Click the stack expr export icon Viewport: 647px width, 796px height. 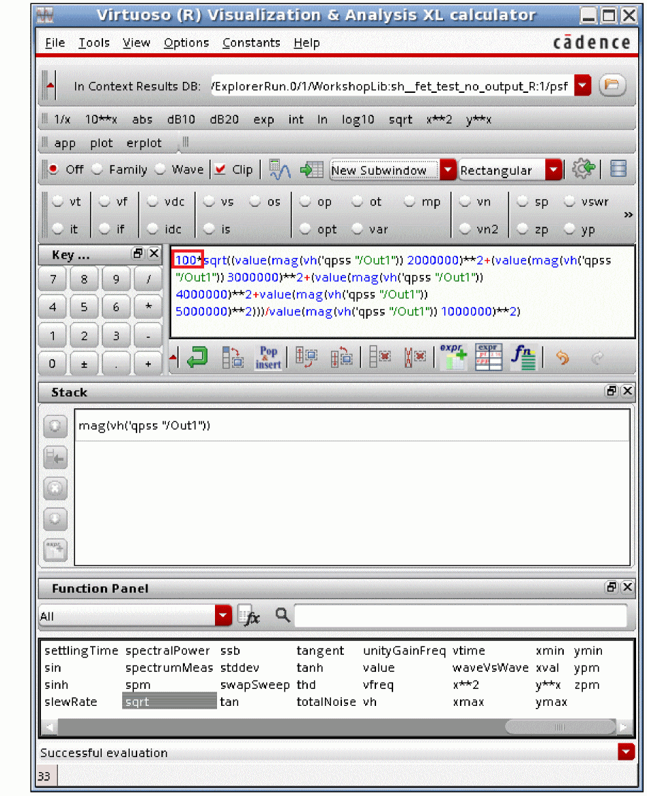tap(55, 550)
